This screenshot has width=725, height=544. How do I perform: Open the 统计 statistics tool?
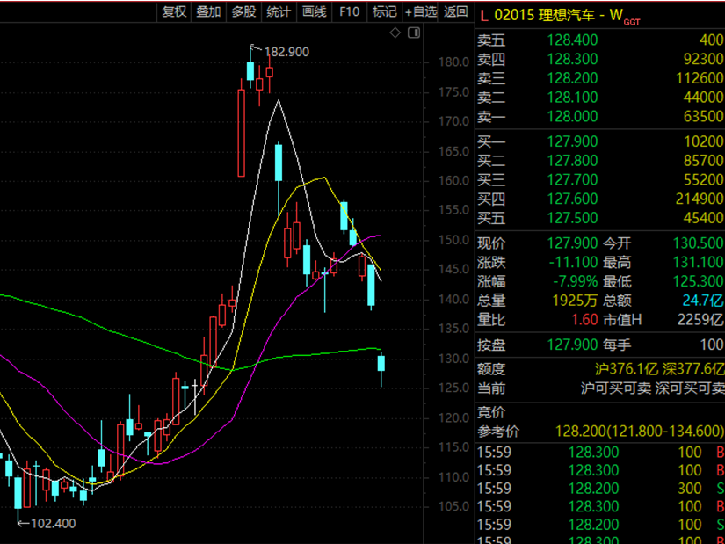[279, 11]
